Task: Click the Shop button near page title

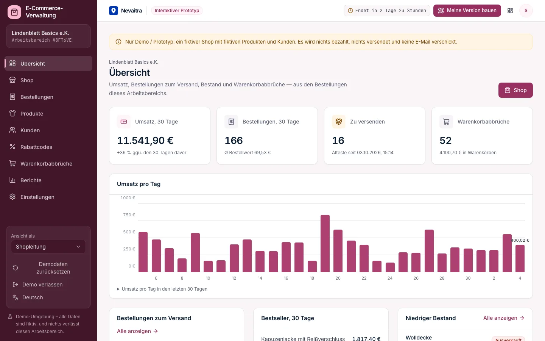Action: click(x=515, y=90)
